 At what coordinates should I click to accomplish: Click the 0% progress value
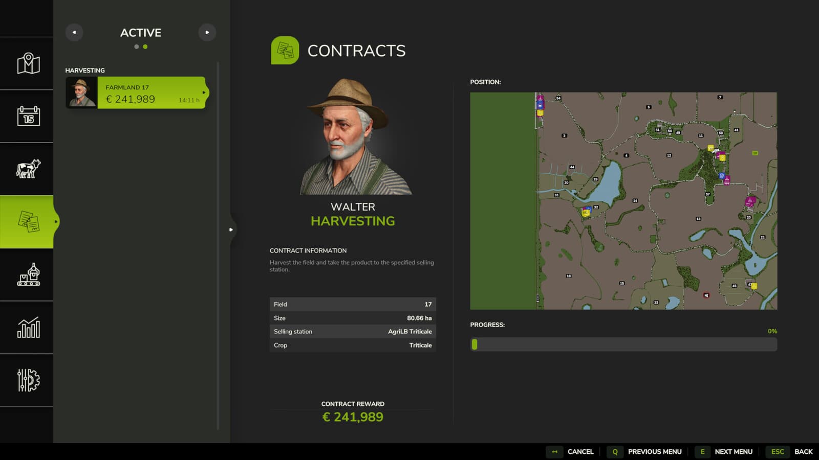pos(772,331)
